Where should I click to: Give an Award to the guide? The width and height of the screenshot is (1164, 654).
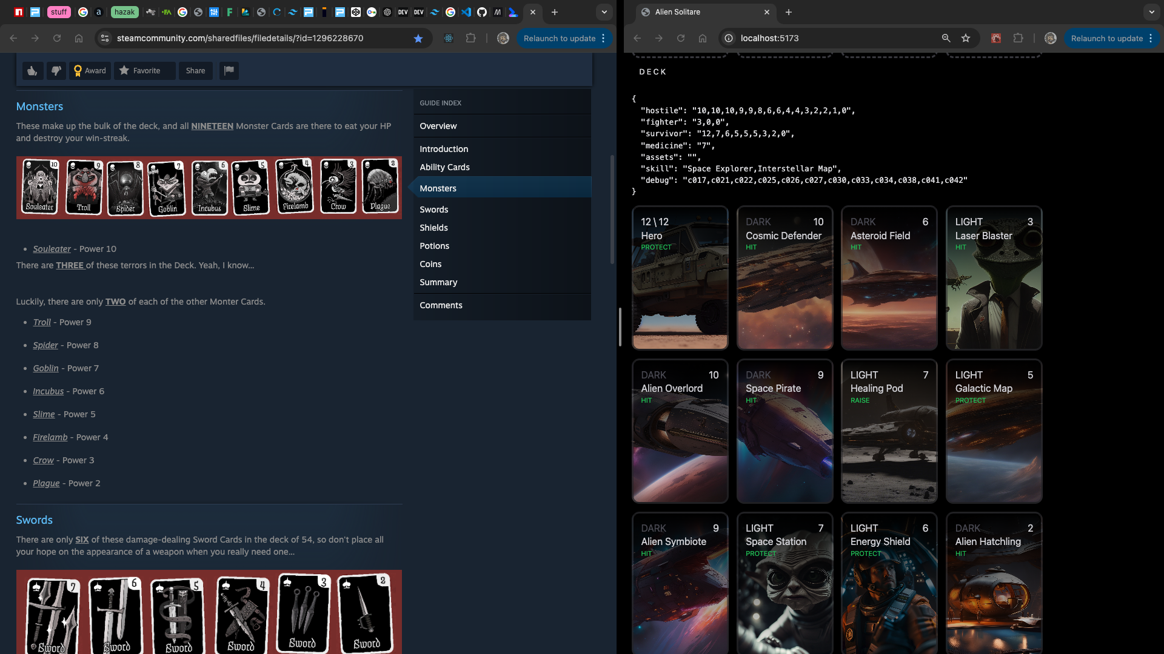90,71
